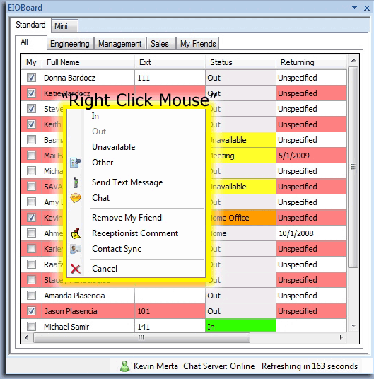Uncheck the checkbox in the Kevin row

tap(31, 218)
